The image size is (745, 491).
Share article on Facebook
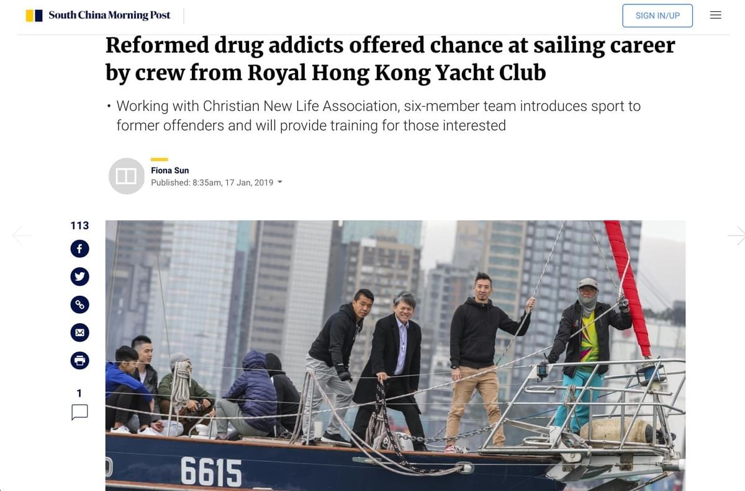tap(79, 249)
